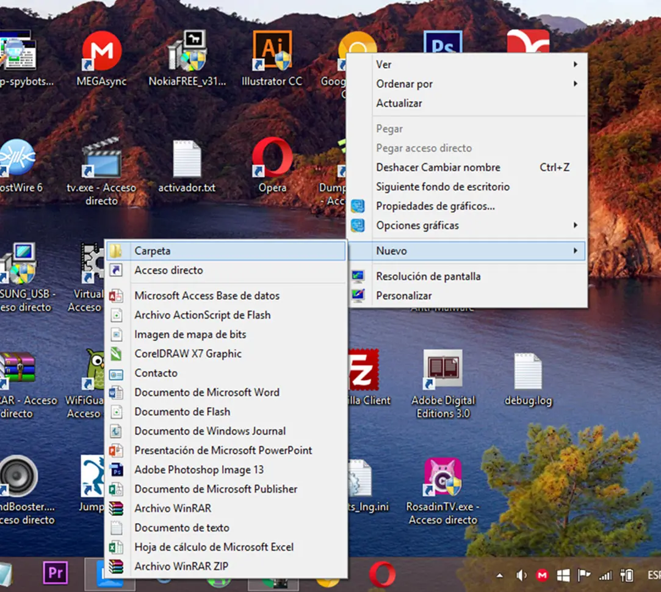Select Deshacer Cambiar nombre
The height and width of the screenshot is (592, 661).
(467, 167)
